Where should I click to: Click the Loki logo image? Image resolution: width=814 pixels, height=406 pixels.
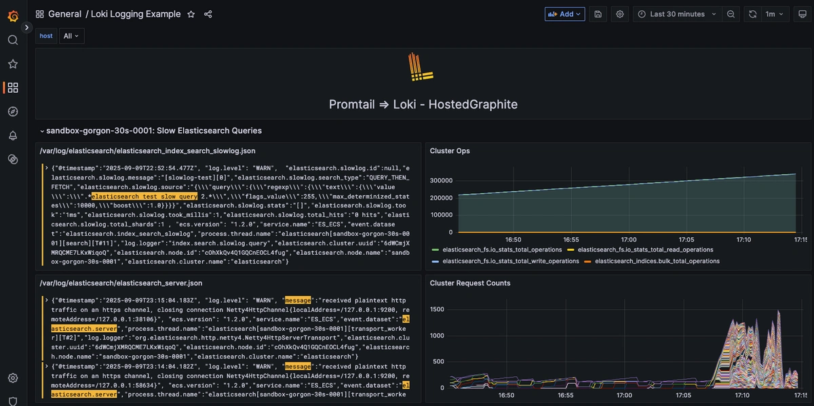421,67
